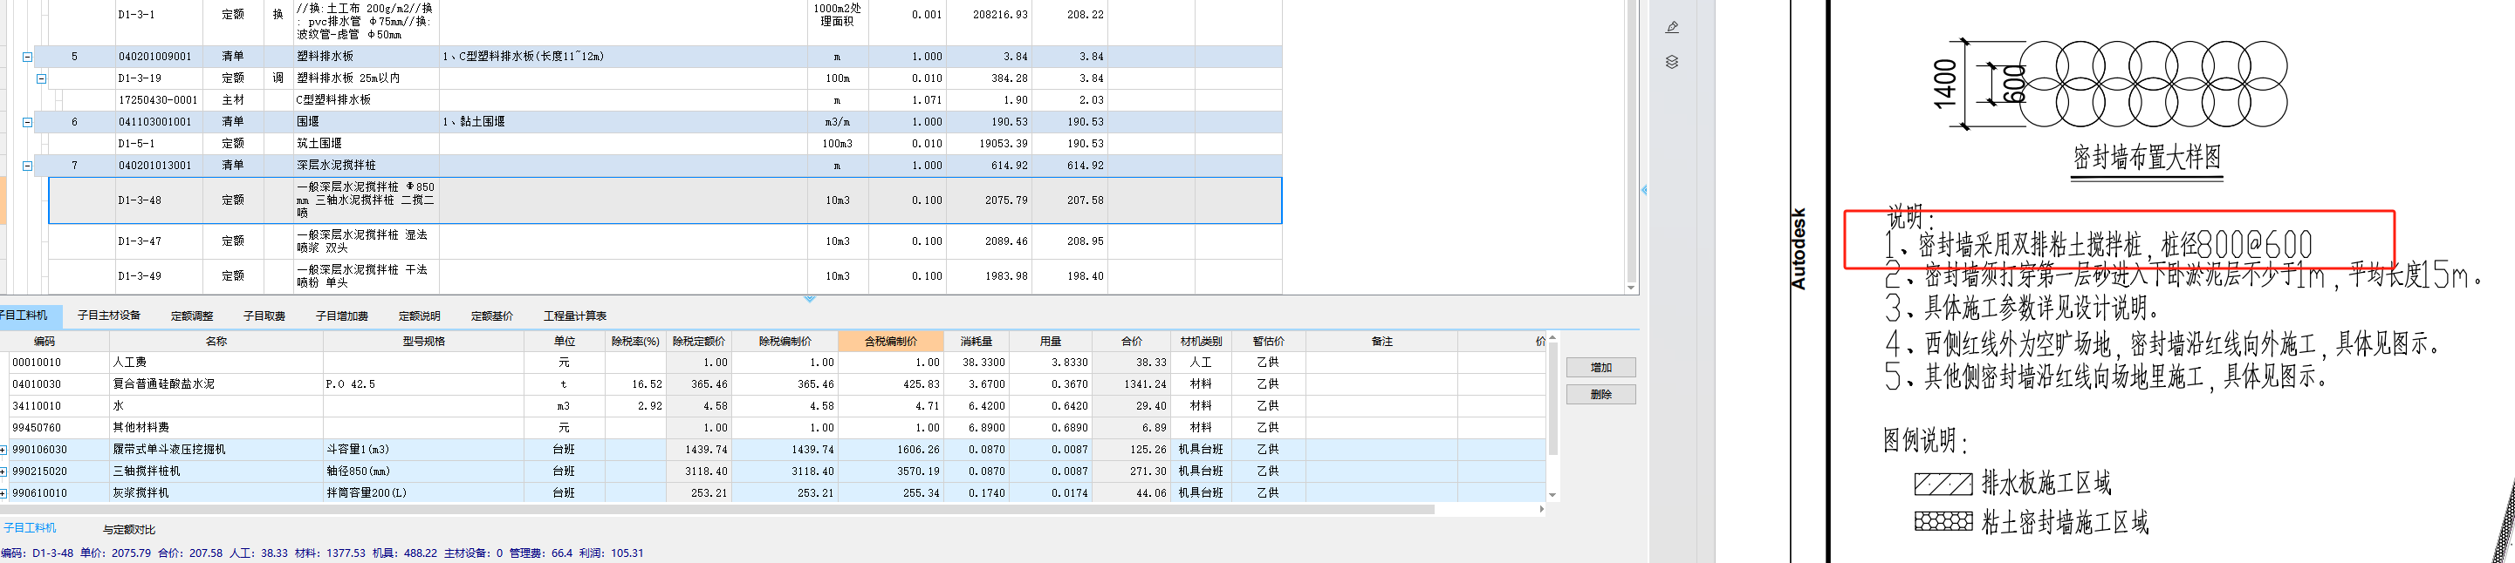2515x563 pixels.
Task: Select the 人工费 material row
Action: [773, 363]
